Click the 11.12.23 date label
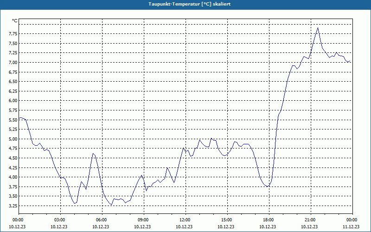The image size is (371, 232). click(351, 226)
